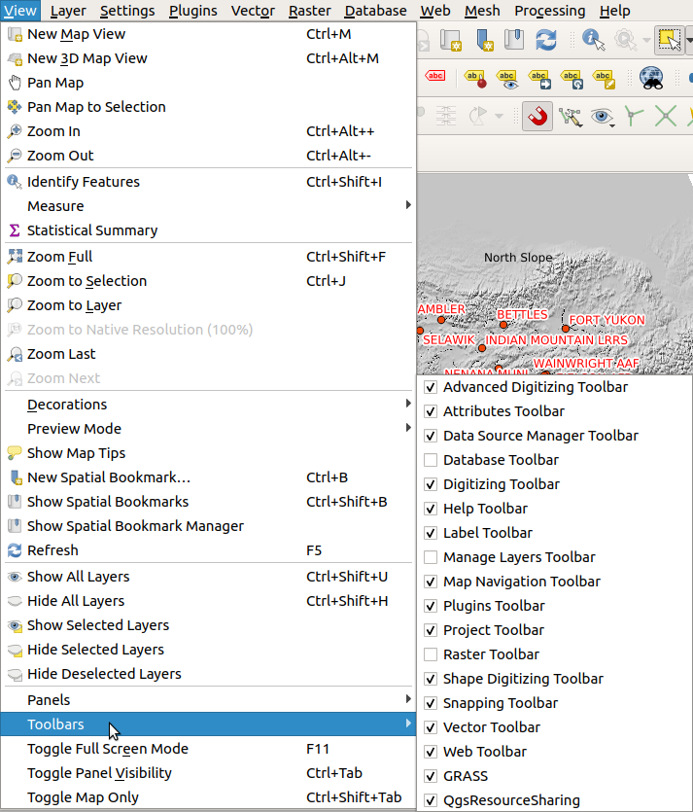The image size is (693, 812).
Task: Click the New Spatial Bookmark toolbar icon
Action: (485, 40)
